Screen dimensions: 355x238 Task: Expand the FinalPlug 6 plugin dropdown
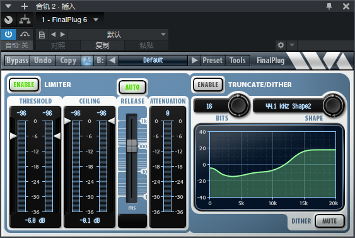click(96, 20)
